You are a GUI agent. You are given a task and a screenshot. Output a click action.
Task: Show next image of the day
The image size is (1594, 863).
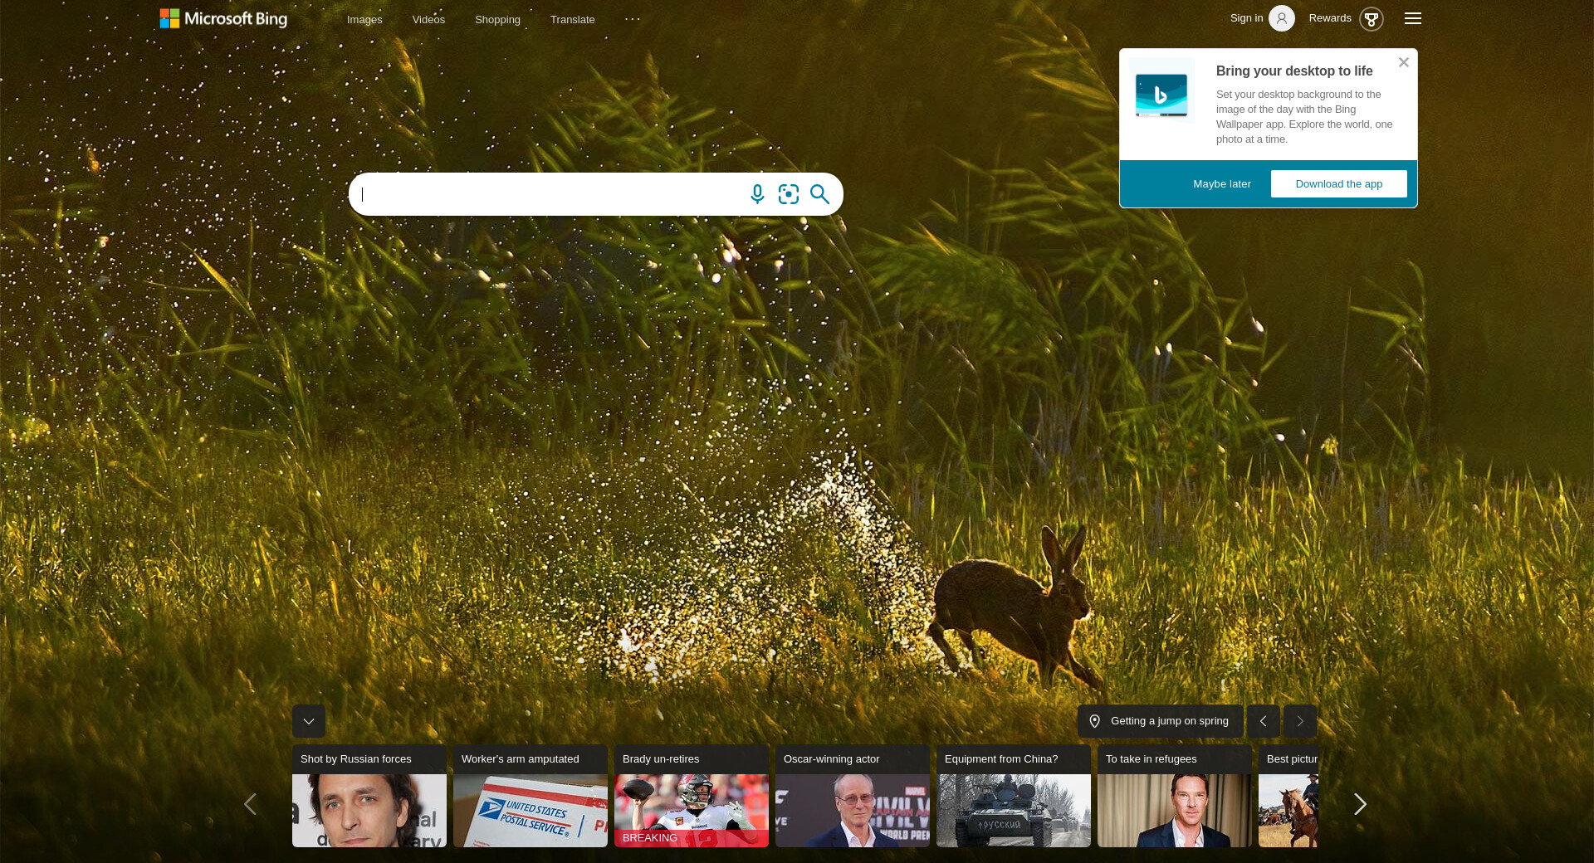coord(1300,721)
